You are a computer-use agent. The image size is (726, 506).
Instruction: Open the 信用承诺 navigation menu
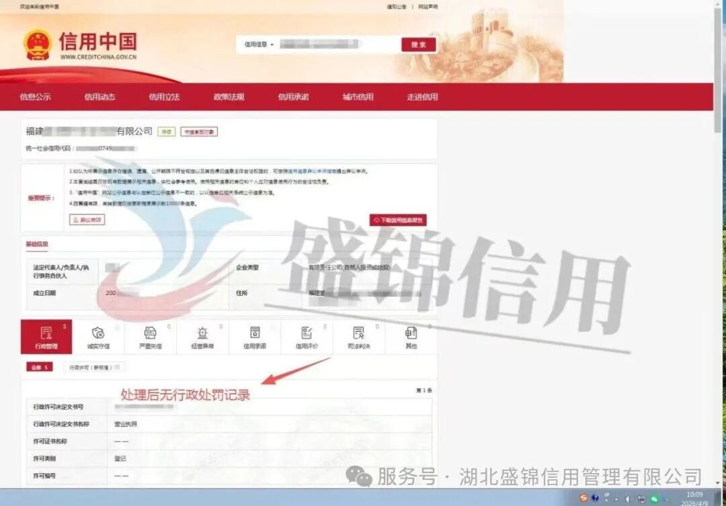click(293, 97)
